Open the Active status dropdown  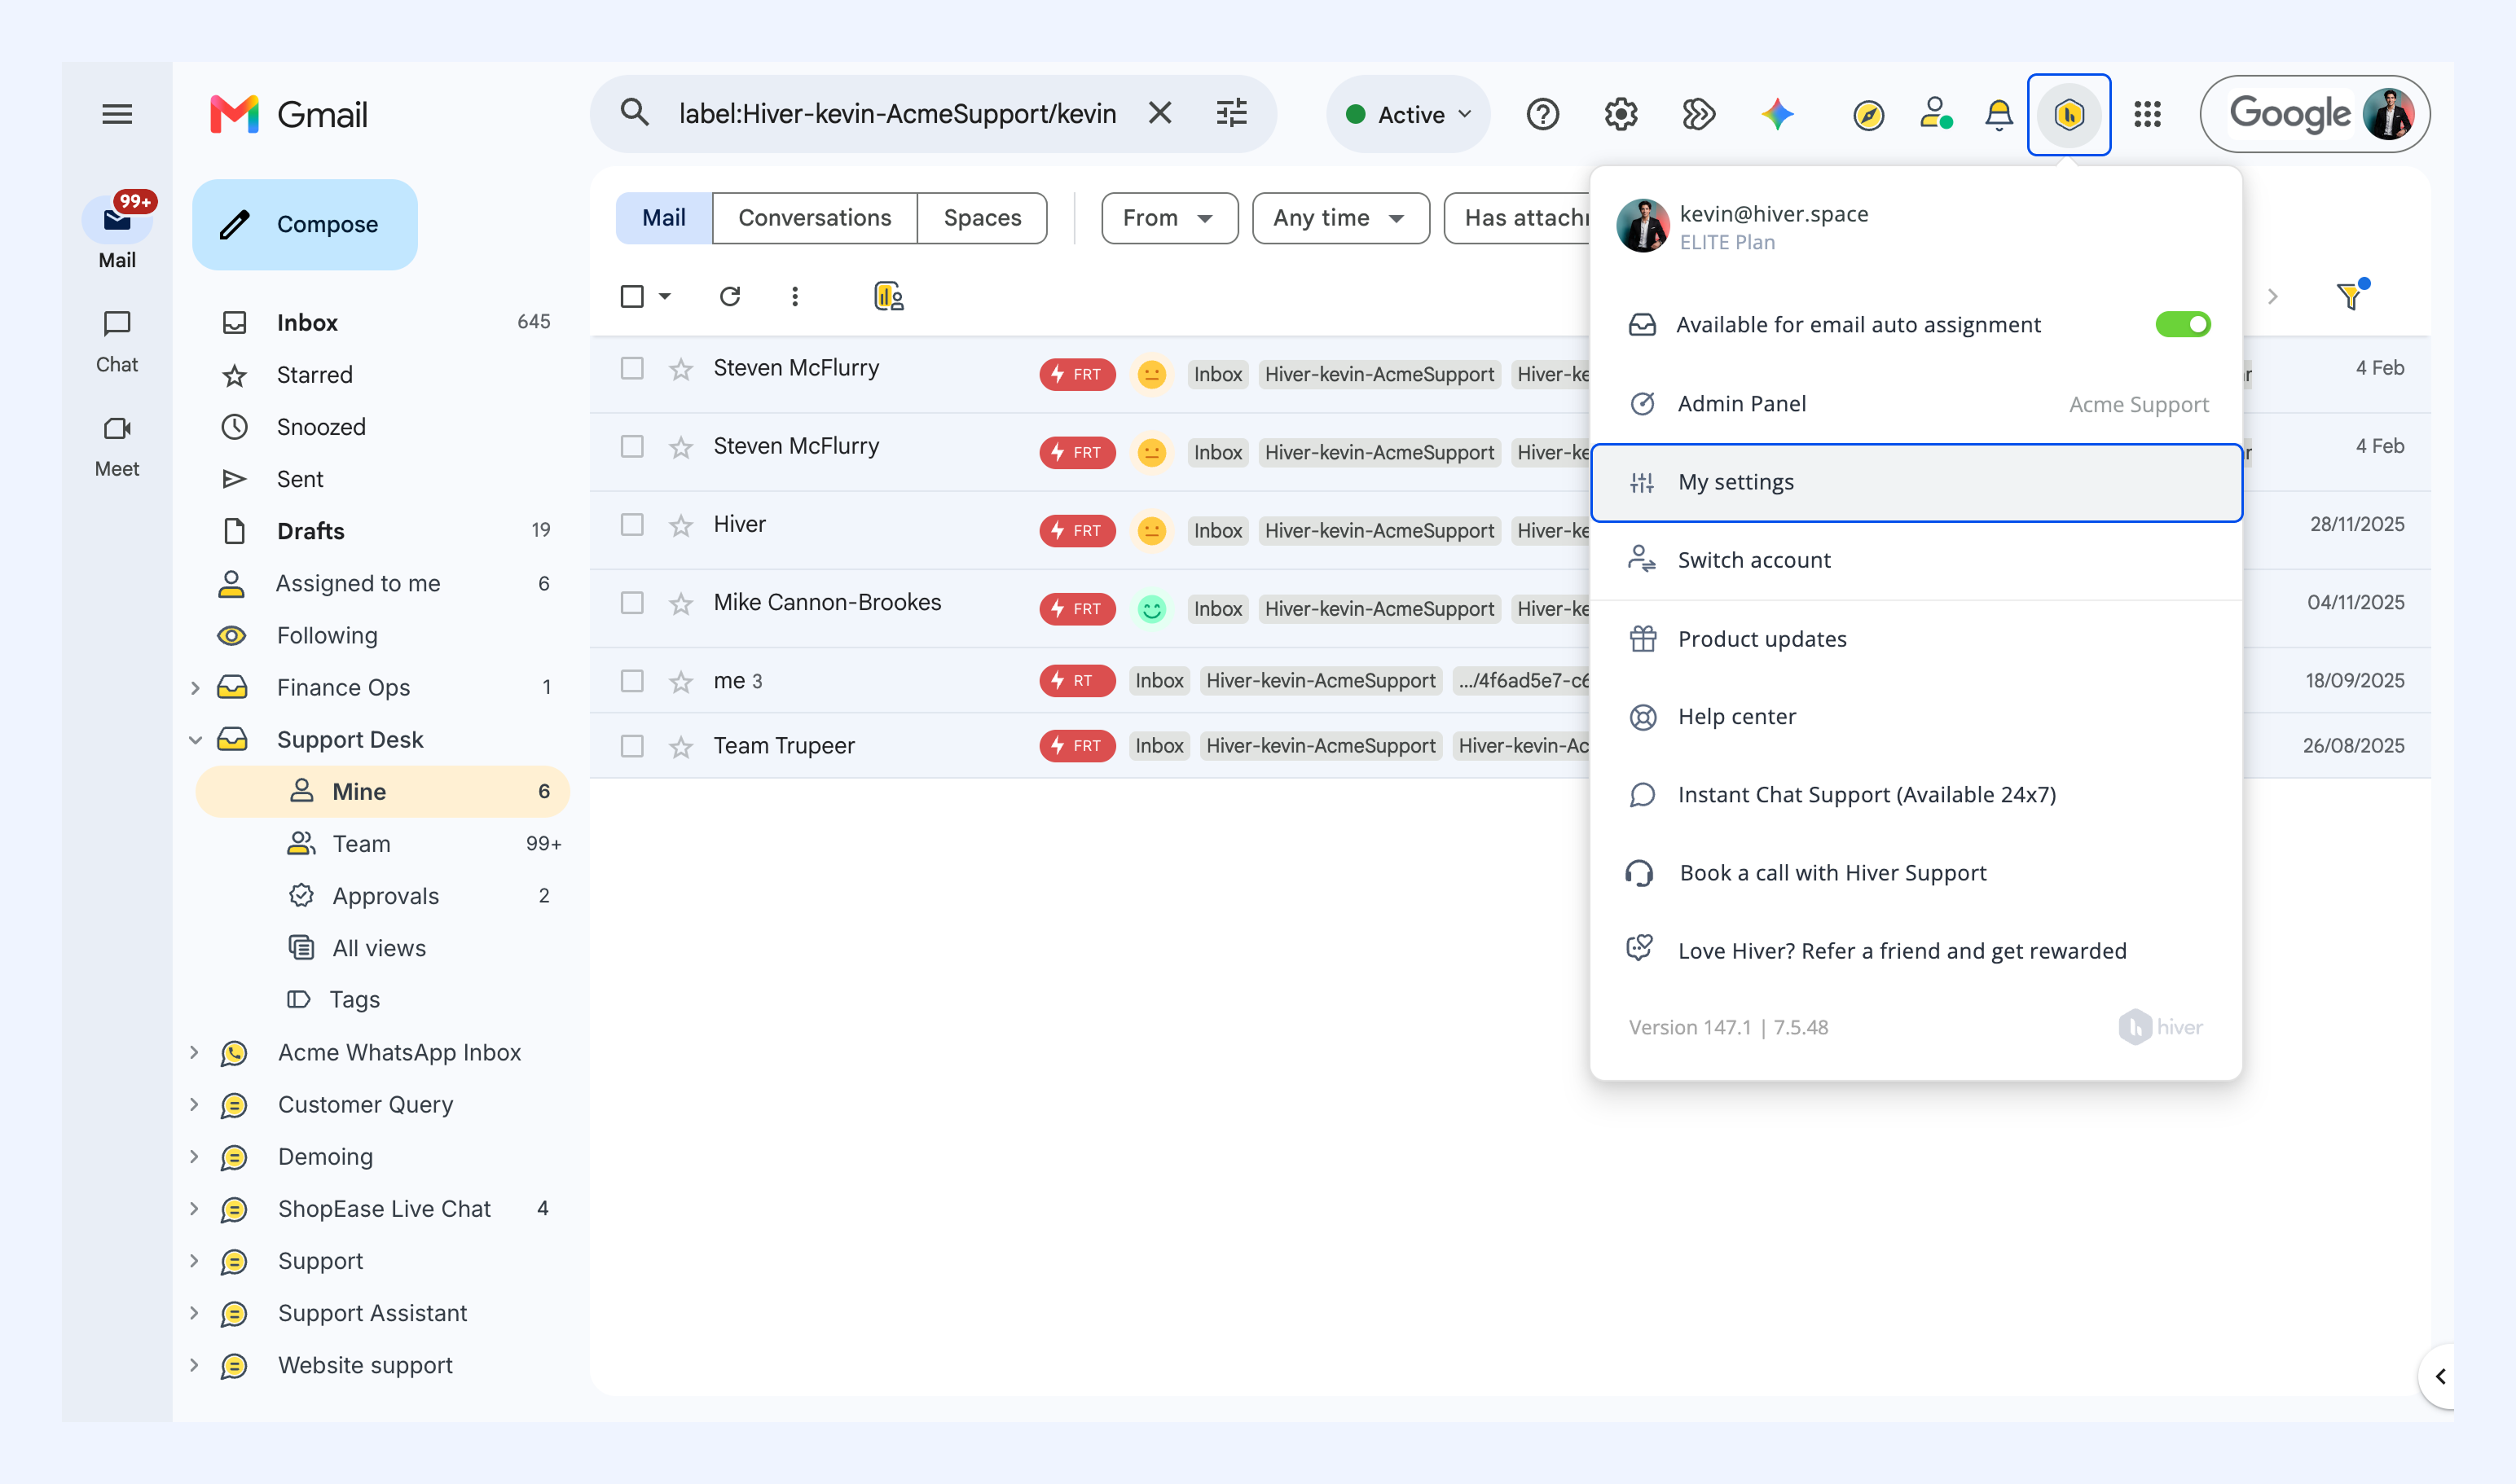(1408, 115)
